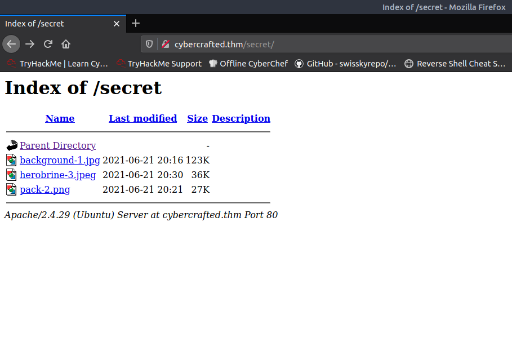Screen dimensions: 512x337
Task: Click the Forward navigation arrow
Action: tap(30, 44)
